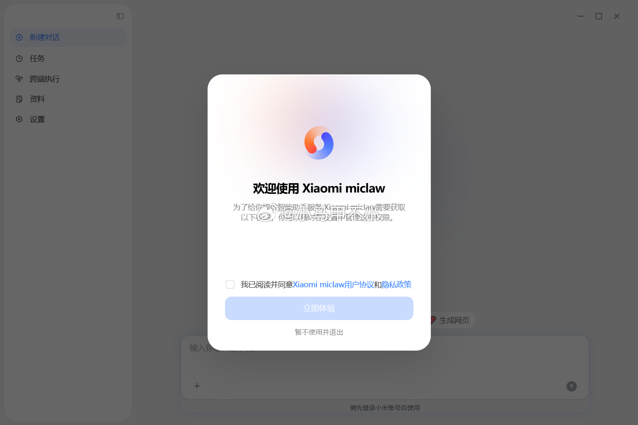The image size is (638, 425).
Task: Check the 我已阅读并同意 agreement checkbox
Action: coord(230,284)
